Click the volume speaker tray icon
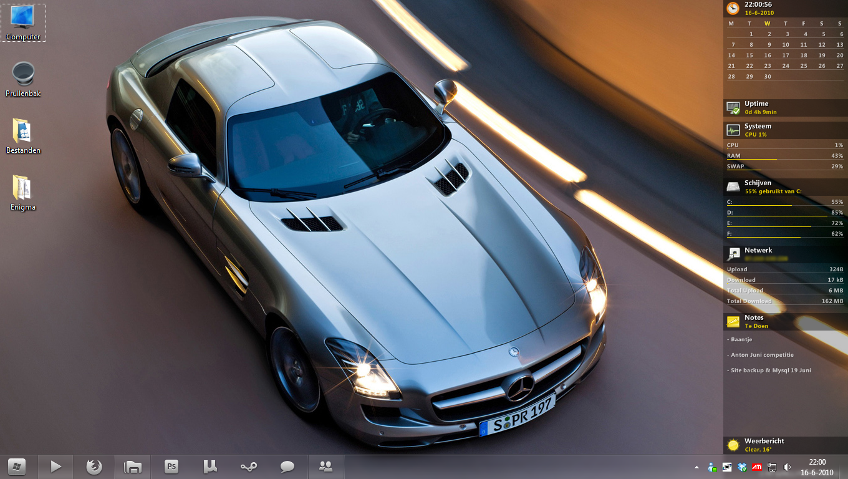848x479 pixels. [787, 467]
